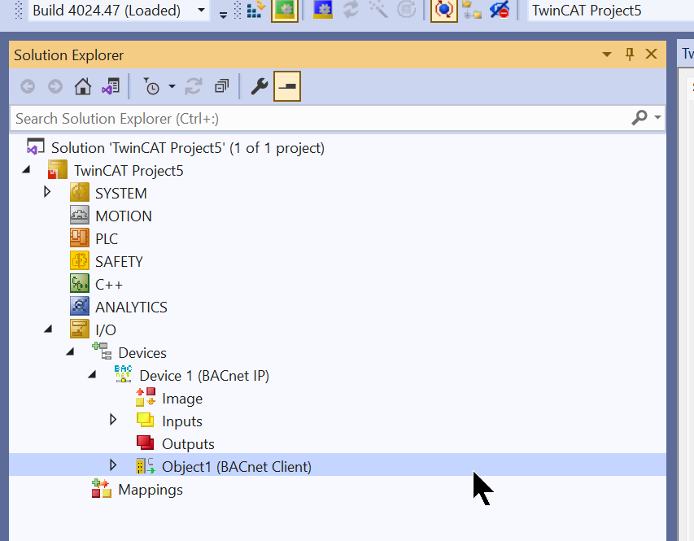Click the Show Online Data icon
Screen dimensions: 694x541
click(444, 10)
